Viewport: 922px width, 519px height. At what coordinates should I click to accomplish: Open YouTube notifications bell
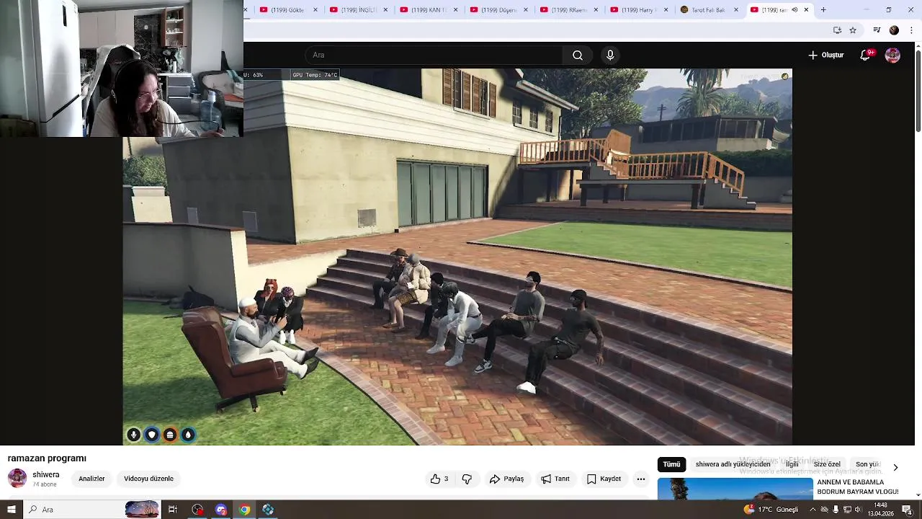[866, 56]
